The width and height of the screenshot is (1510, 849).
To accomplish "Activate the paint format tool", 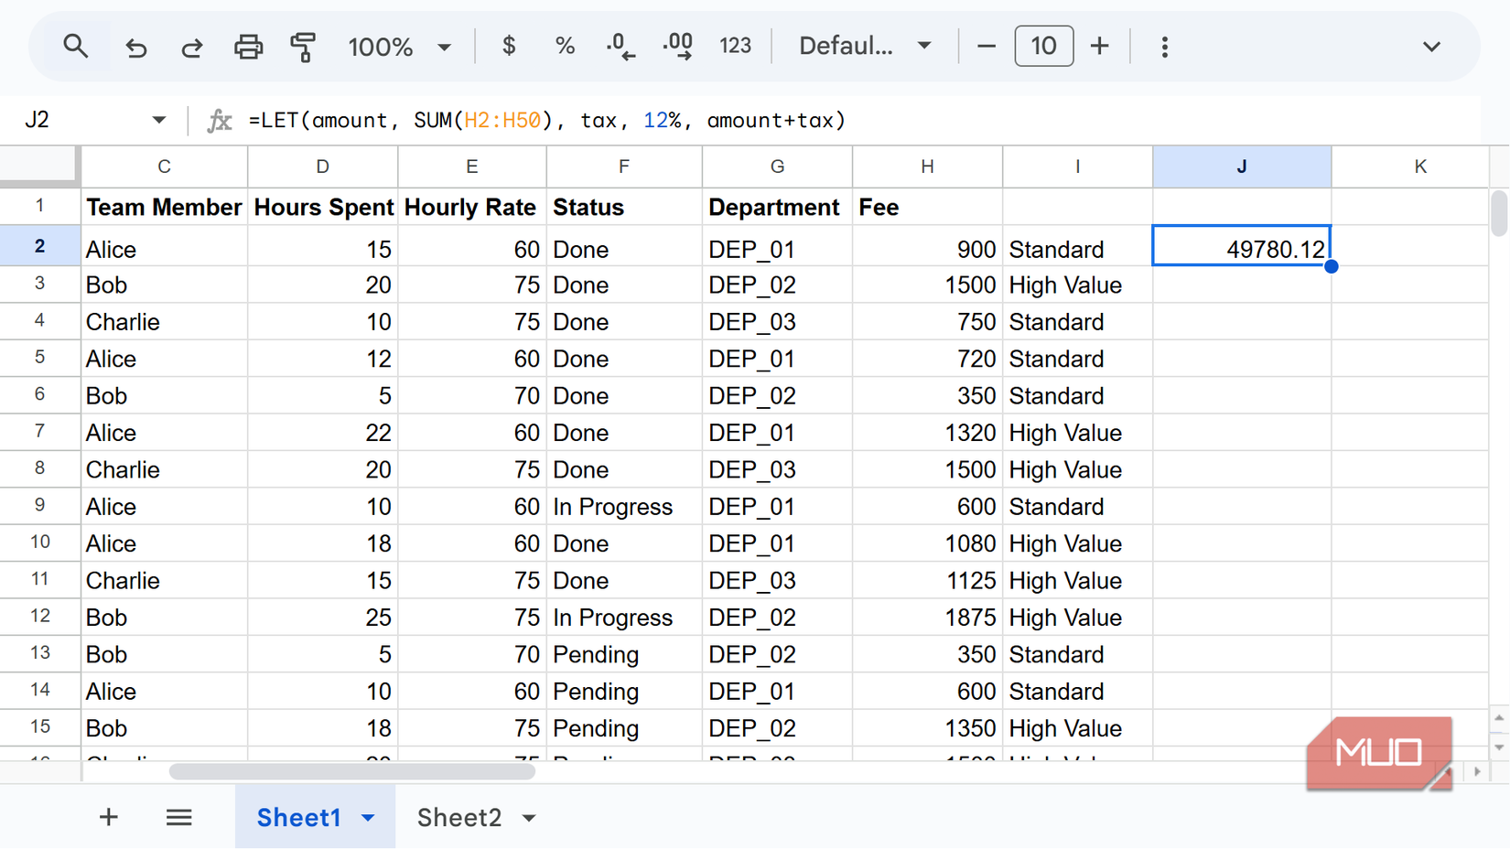I will pyautogui.click(x=303, y=47).
